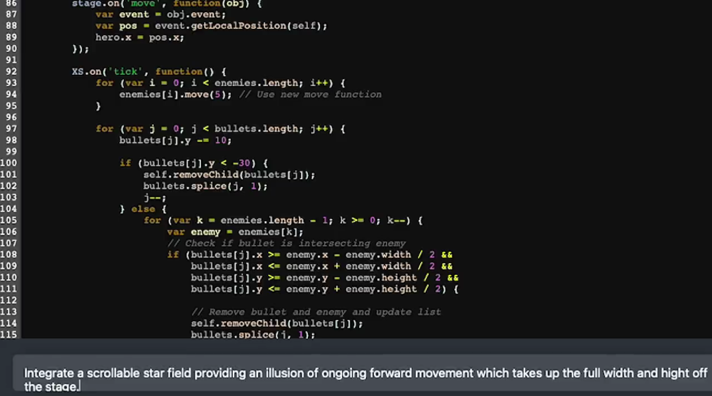
Task: Click line number 108 in the gutter
Action: coord(9,255)
